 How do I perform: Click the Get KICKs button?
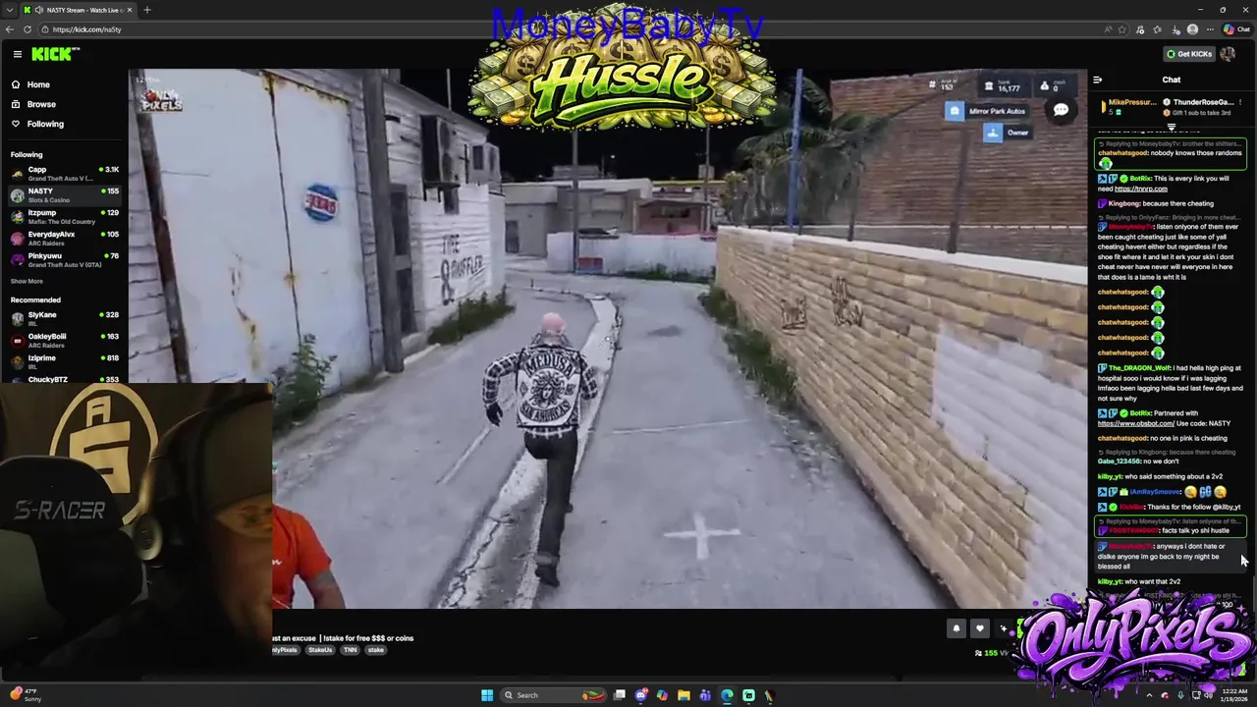pyautogui.click(x=1188, y=54)
